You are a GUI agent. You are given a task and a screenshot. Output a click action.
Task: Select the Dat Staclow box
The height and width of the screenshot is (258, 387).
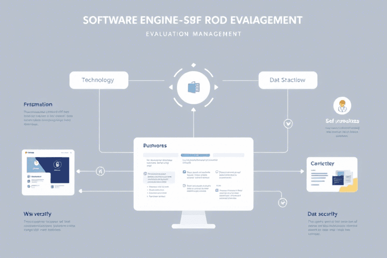click(288, 80)
